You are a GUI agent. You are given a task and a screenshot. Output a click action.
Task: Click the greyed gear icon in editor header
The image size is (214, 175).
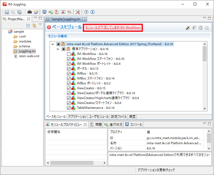click(207, 28)
